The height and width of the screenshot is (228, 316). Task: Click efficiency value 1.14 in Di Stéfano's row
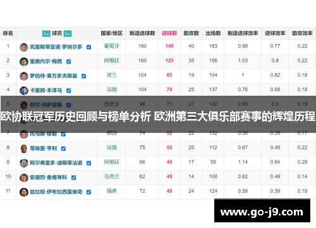243,162
